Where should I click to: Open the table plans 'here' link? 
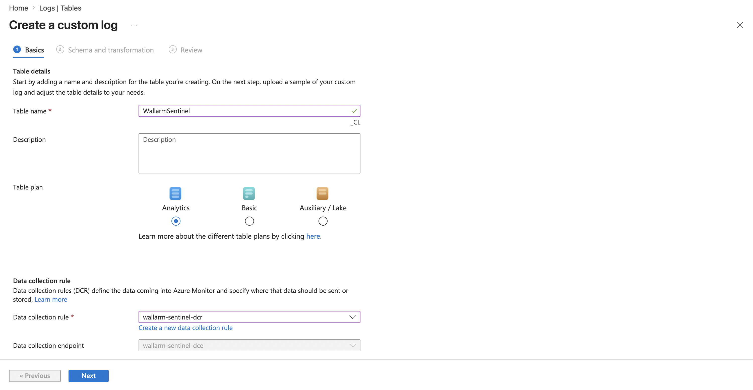(x=313, y=236)
